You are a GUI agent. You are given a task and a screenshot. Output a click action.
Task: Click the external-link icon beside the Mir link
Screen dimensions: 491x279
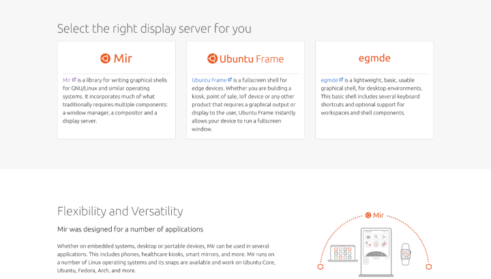(74, 80)
